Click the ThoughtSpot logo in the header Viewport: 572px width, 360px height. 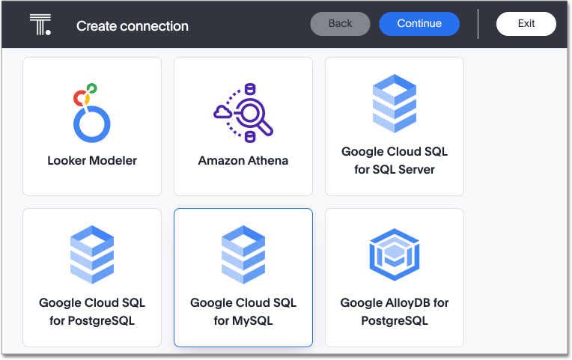(40, 25)
